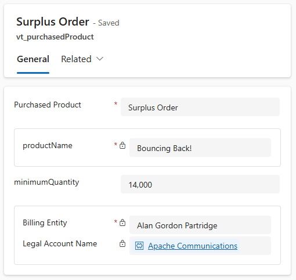296x280 pixels.
Task: Click the Purchased Product field with Surplus Order
Action: 200,107
